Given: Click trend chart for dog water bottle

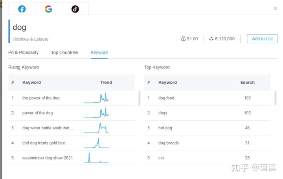Looking at the screenshot, I should pyautogui.click(x=96, y=128).
